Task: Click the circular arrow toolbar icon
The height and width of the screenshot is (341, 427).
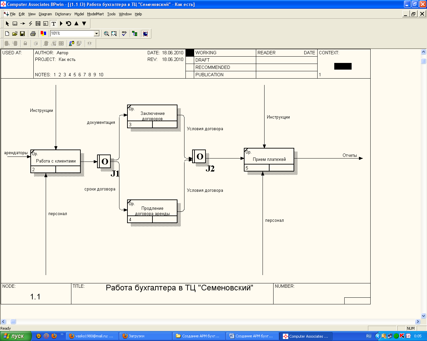Action: (x=69, y=24)
